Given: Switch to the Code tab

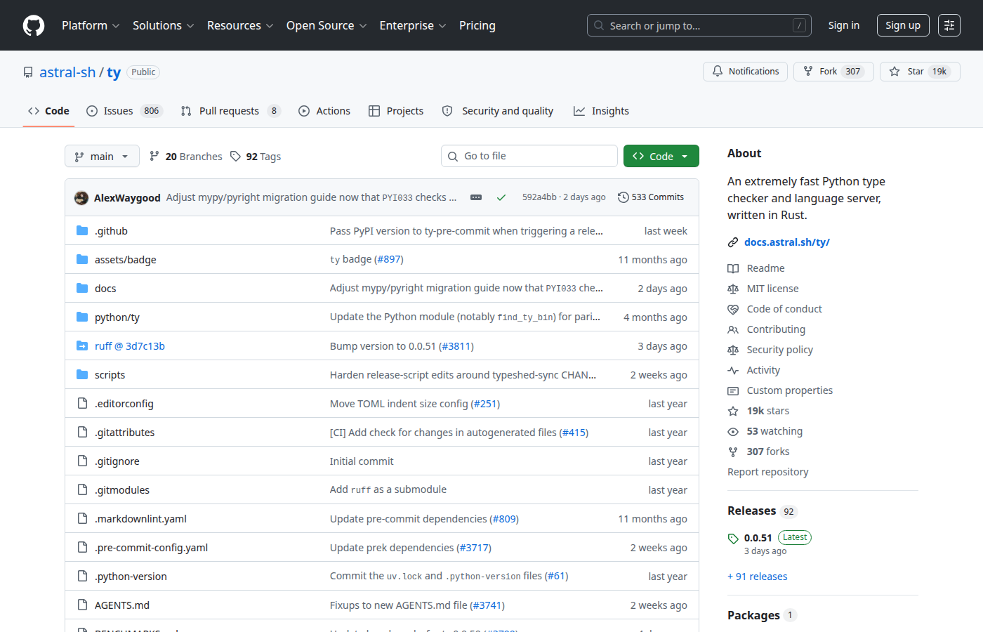Looking at the screenshot, I should tap(48, 111).
